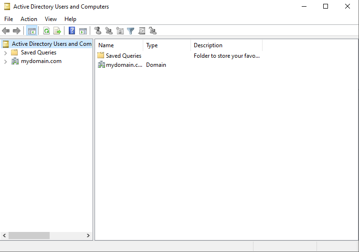359x252 pixels.
Task: Go forward with the Forward arrow
Action: (17, 31)
